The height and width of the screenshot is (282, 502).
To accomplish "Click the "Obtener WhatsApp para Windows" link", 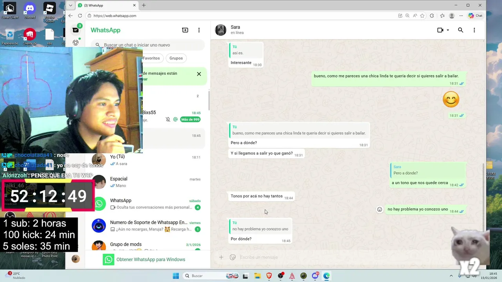I will click(151, 260).
